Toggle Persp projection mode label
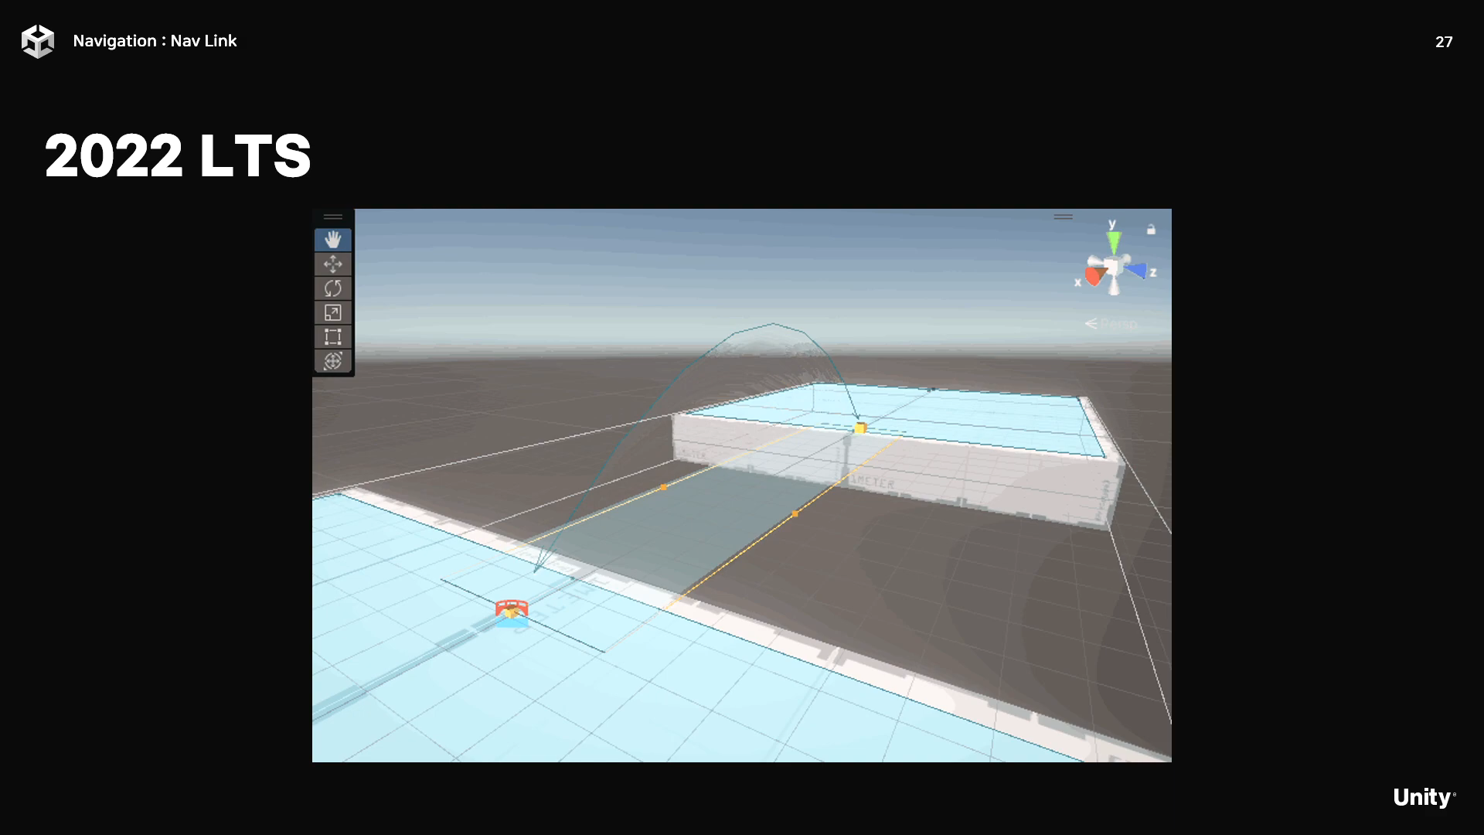Screen dimensions: 1484x835 [x=1111, y=324]
